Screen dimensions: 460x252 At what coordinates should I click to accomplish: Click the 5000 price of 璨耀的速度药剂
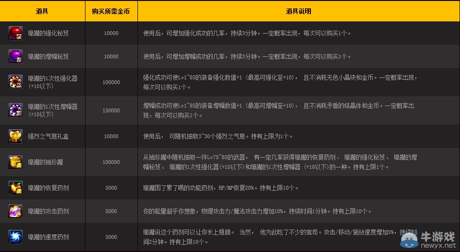coord(111,237)
